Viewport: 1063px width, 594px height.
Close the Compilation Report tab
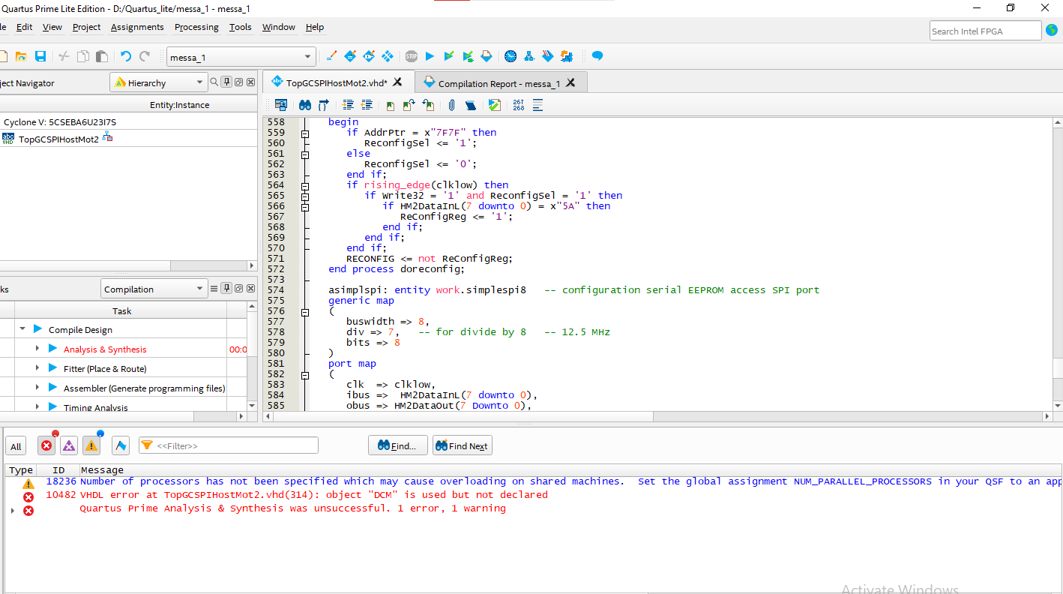point(571,83)
